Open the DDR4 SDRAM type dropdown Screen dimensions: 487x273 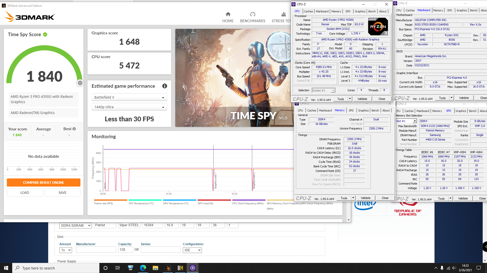click(75, 225)
